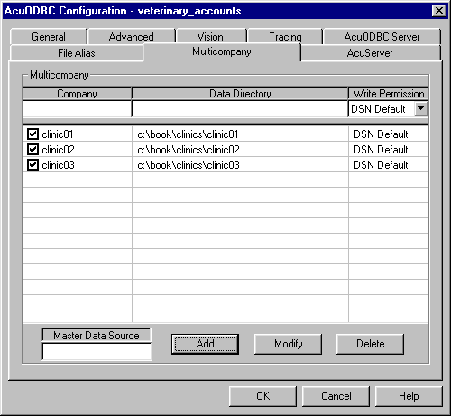Click DSN Default in clinic02 row
451x416 pixels.
(x=381, y=150)
